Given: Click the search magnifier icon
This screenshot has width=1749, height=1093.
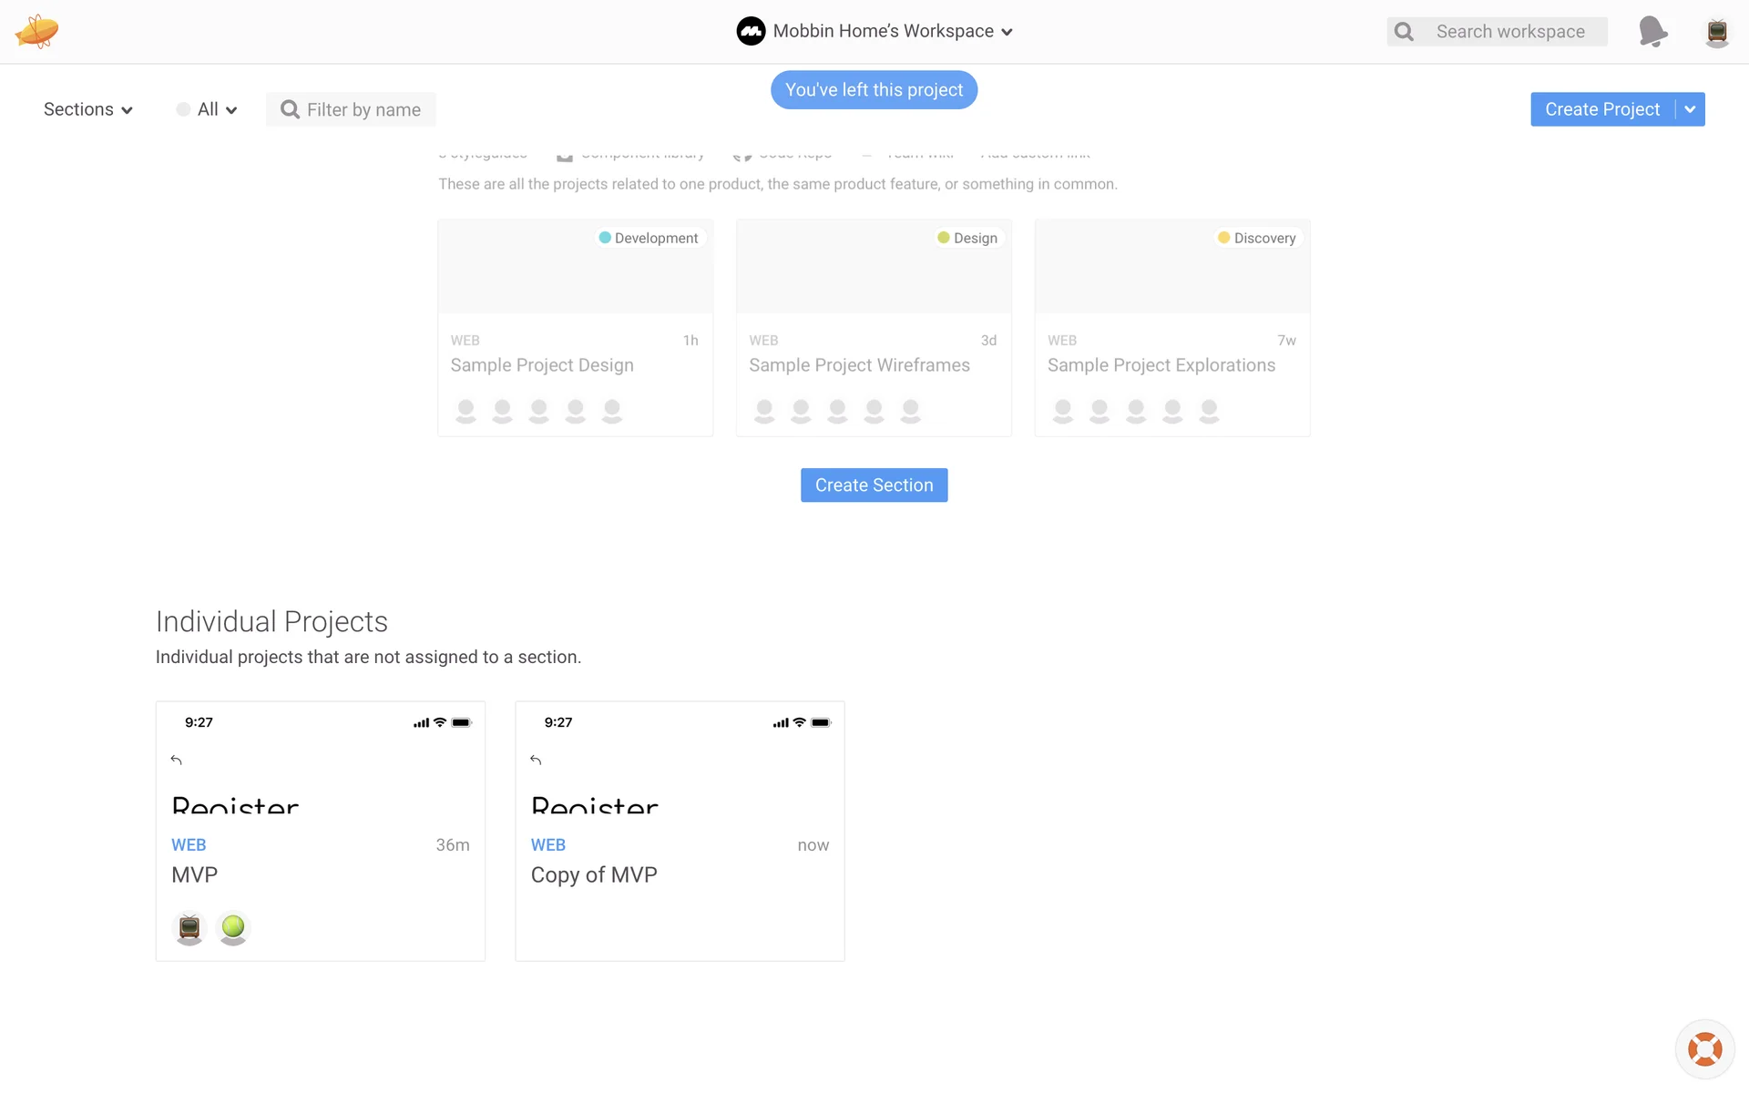Looking at the screenshot, I should tap(1405, 32).
